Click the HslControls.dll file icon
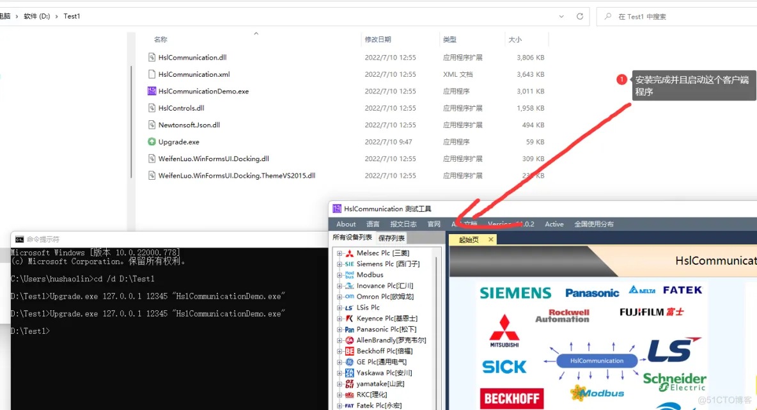 click(152, 108)
